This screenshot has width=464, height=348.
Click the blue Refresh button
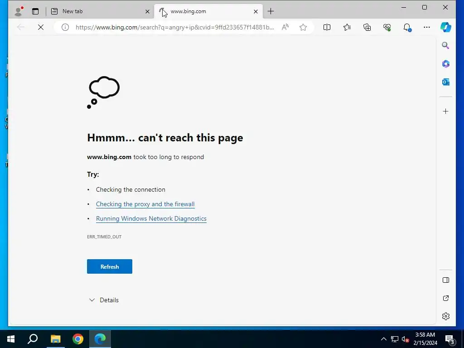(x=110, y=266)
